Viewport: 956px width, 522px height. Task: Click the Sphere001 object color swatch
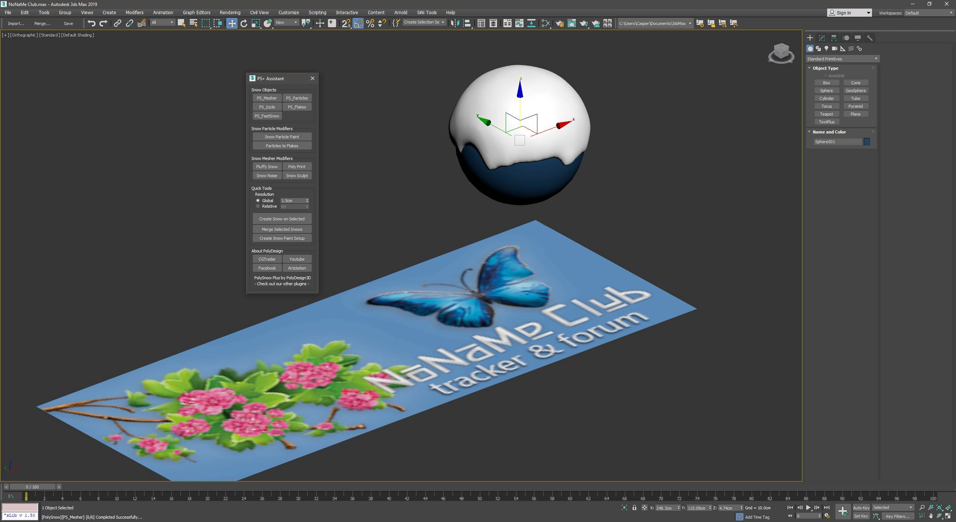[x=867, y=142]
